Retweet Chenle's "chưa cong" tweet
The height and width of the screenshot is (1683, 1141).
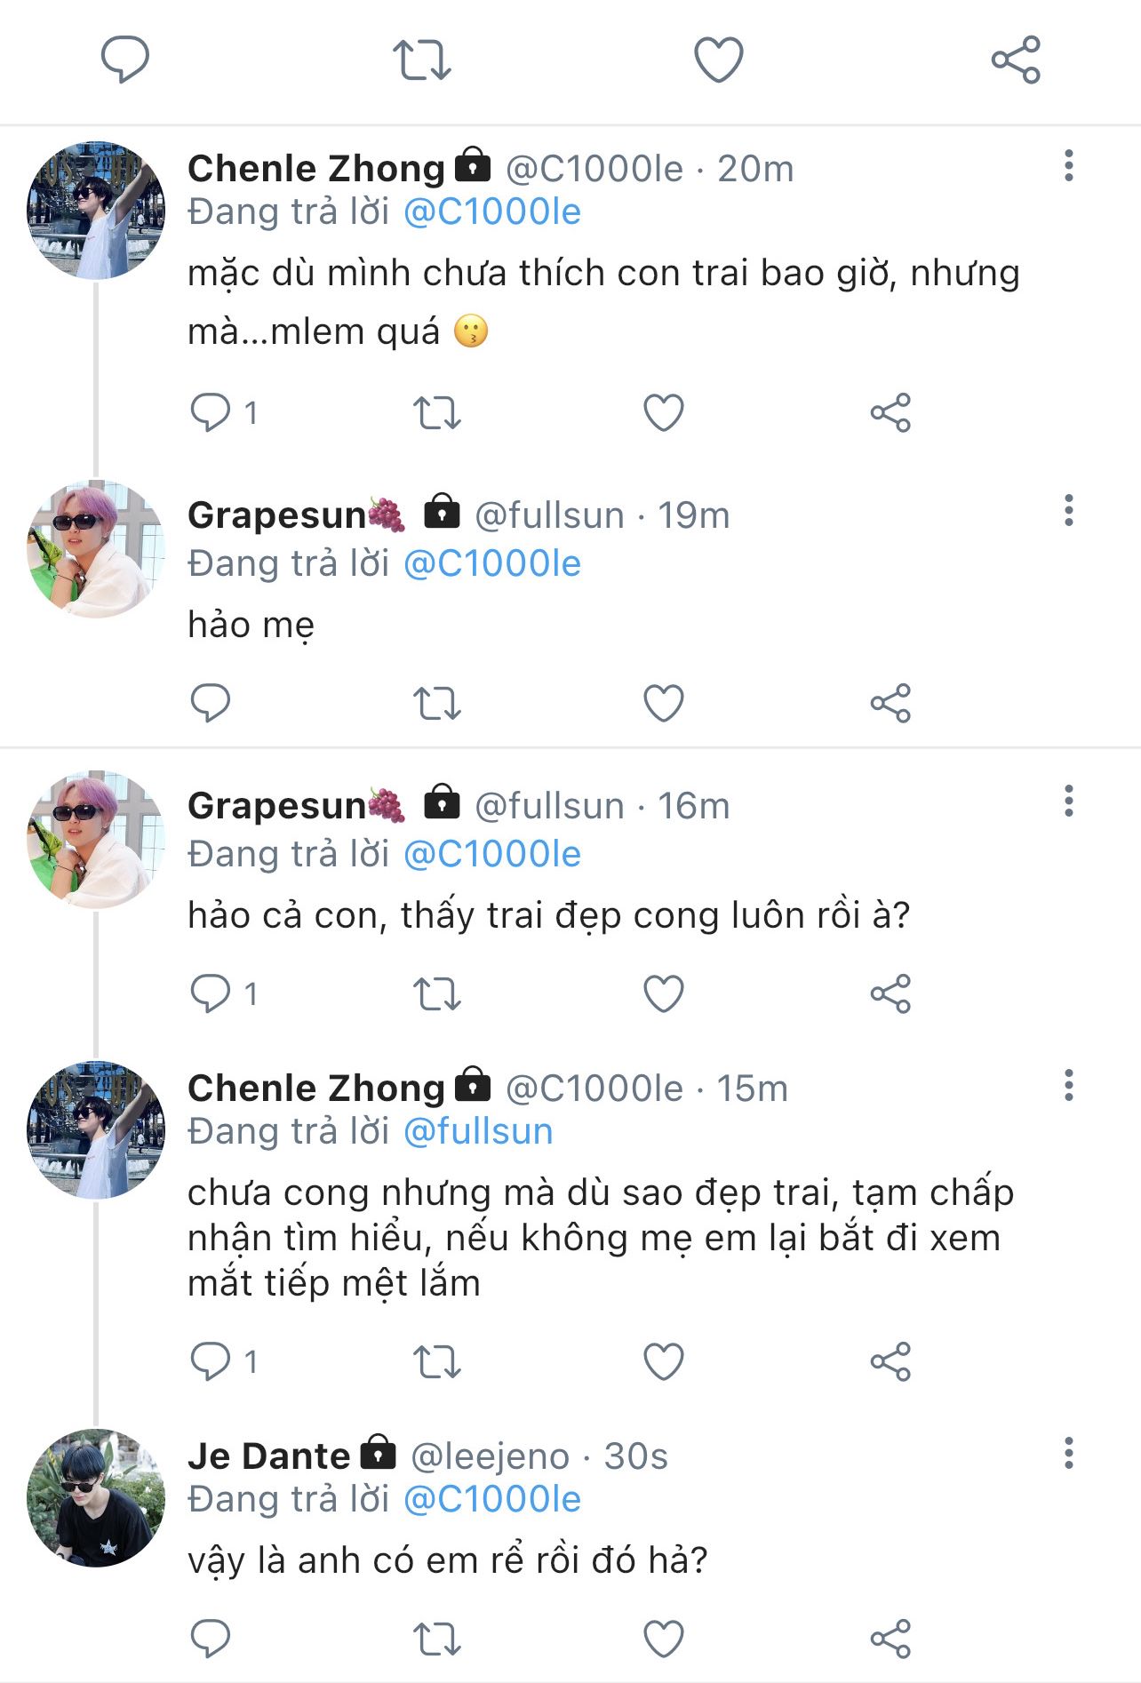tap(437, 1361)
